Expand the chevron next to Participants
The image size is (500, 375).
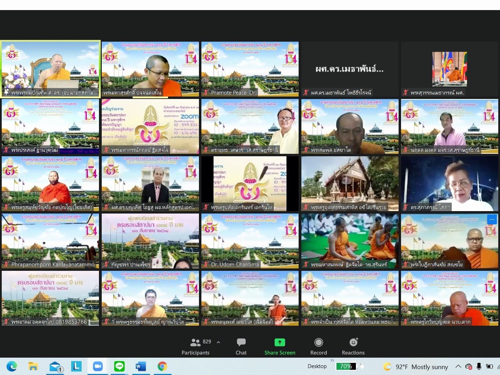(x=218, y=342)
